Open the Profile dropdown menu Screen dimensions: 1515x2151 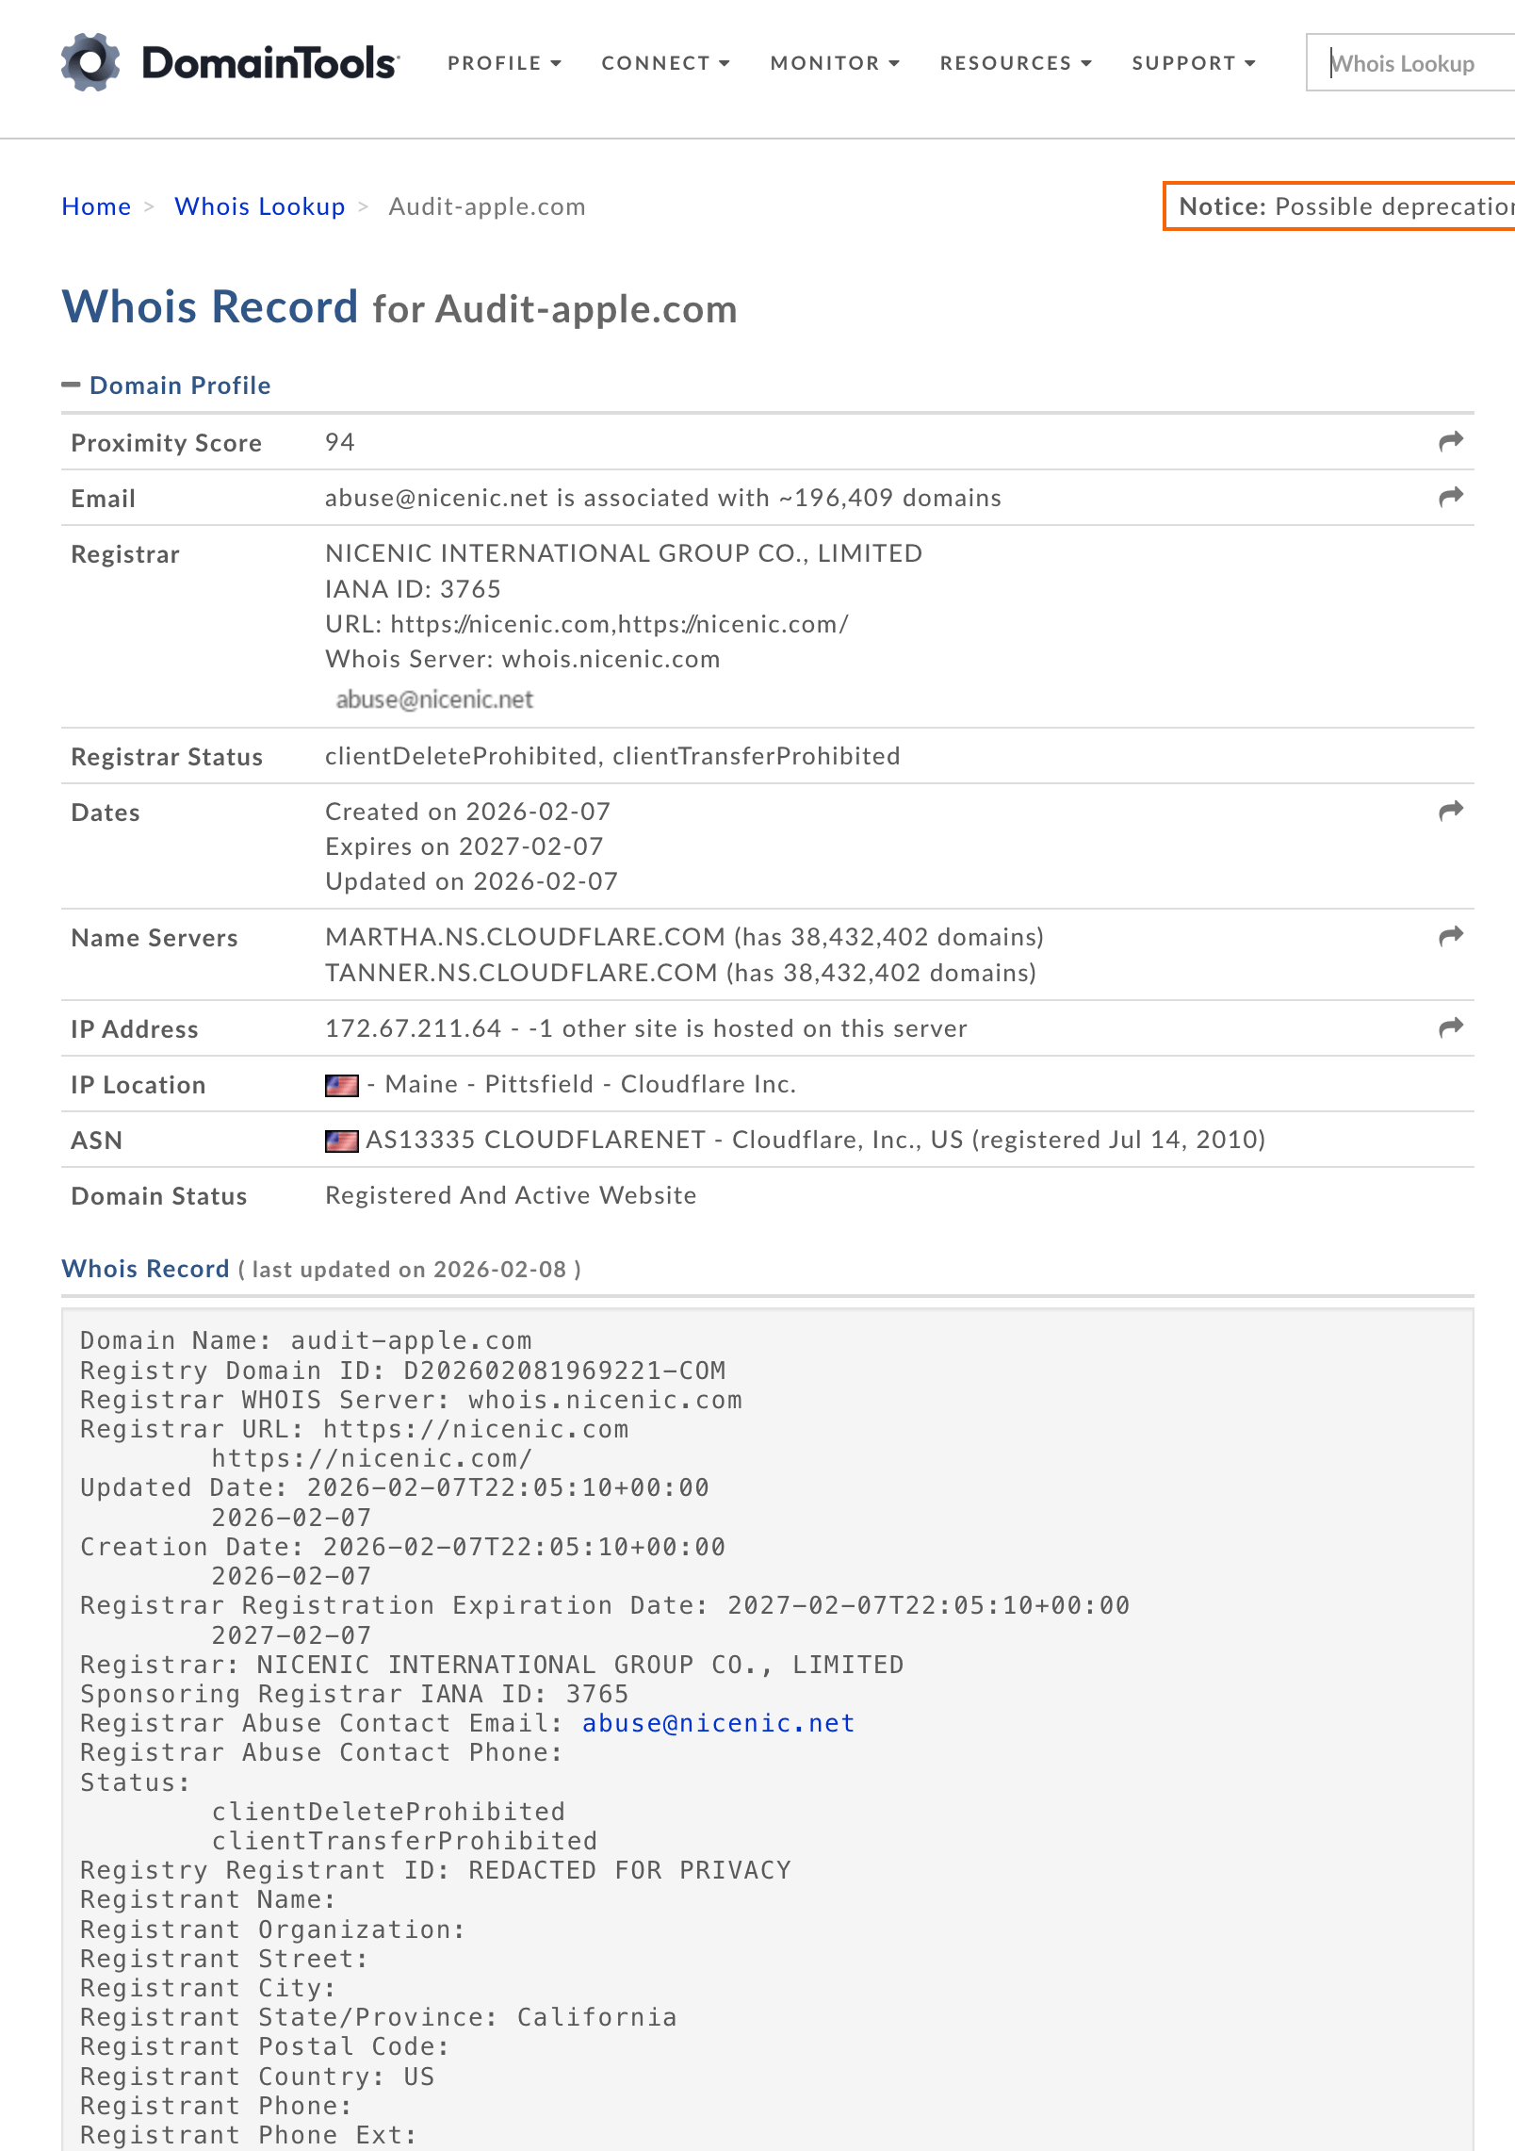[504, 63]
